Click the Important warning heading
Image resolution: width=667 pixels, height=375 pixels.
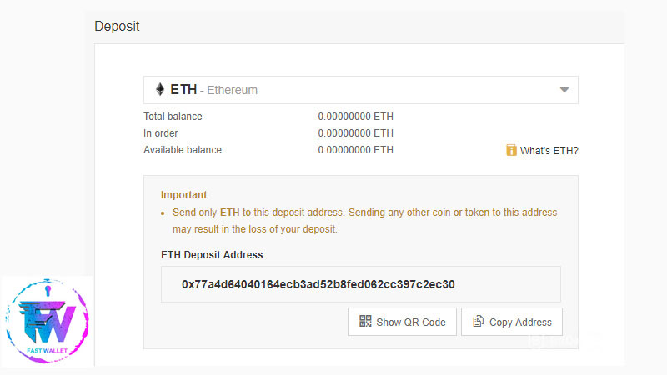coord(183,195)
